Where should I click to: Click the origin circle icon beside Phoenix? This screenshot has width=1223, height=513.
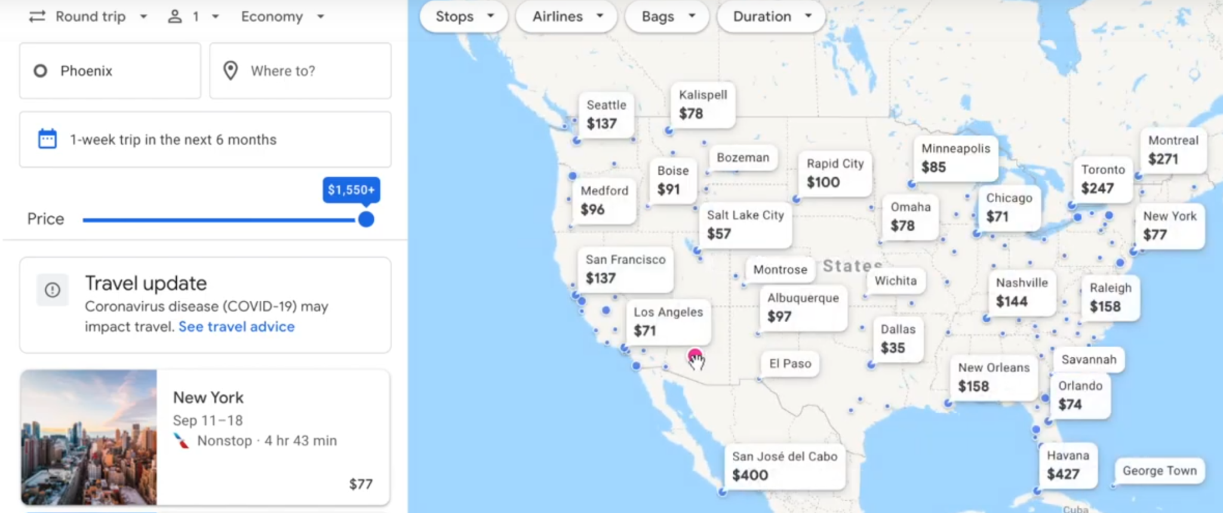[x=39, y=70]
